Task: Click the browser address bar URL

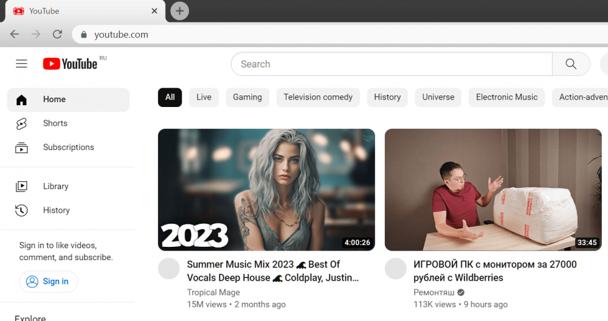Action: click(121, 35)
